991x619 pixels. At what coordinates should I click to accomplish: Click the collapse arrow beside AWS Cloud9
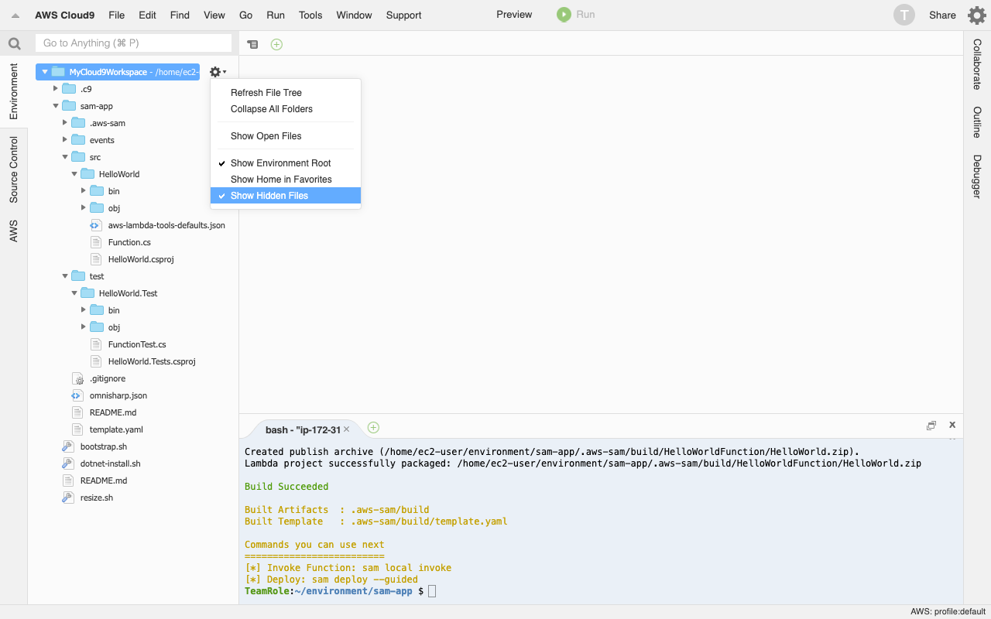point(15,15)
